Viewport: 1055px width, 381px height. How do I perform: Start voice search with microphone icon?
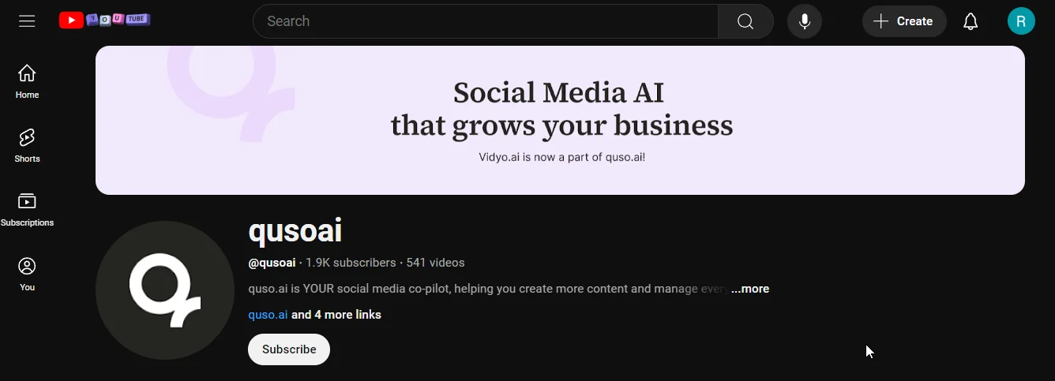point(805,21)
